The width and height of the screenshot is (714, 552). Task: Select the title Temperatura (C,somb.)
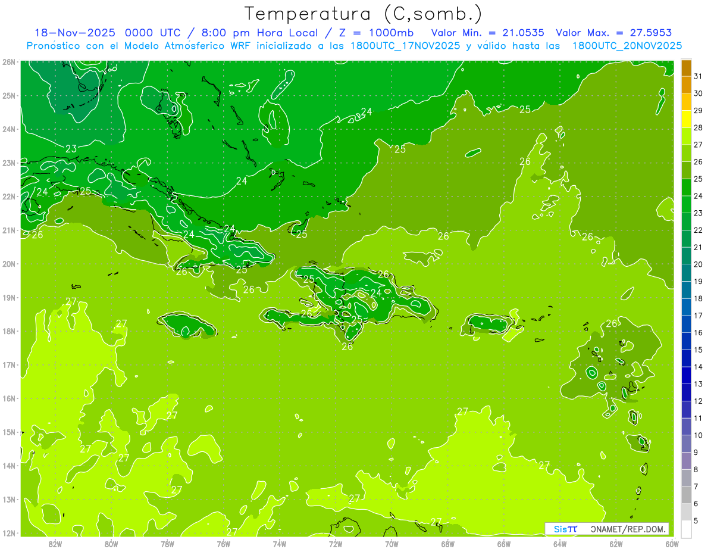364,14
